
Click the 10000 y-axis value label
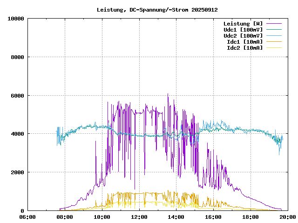point(16,19)
